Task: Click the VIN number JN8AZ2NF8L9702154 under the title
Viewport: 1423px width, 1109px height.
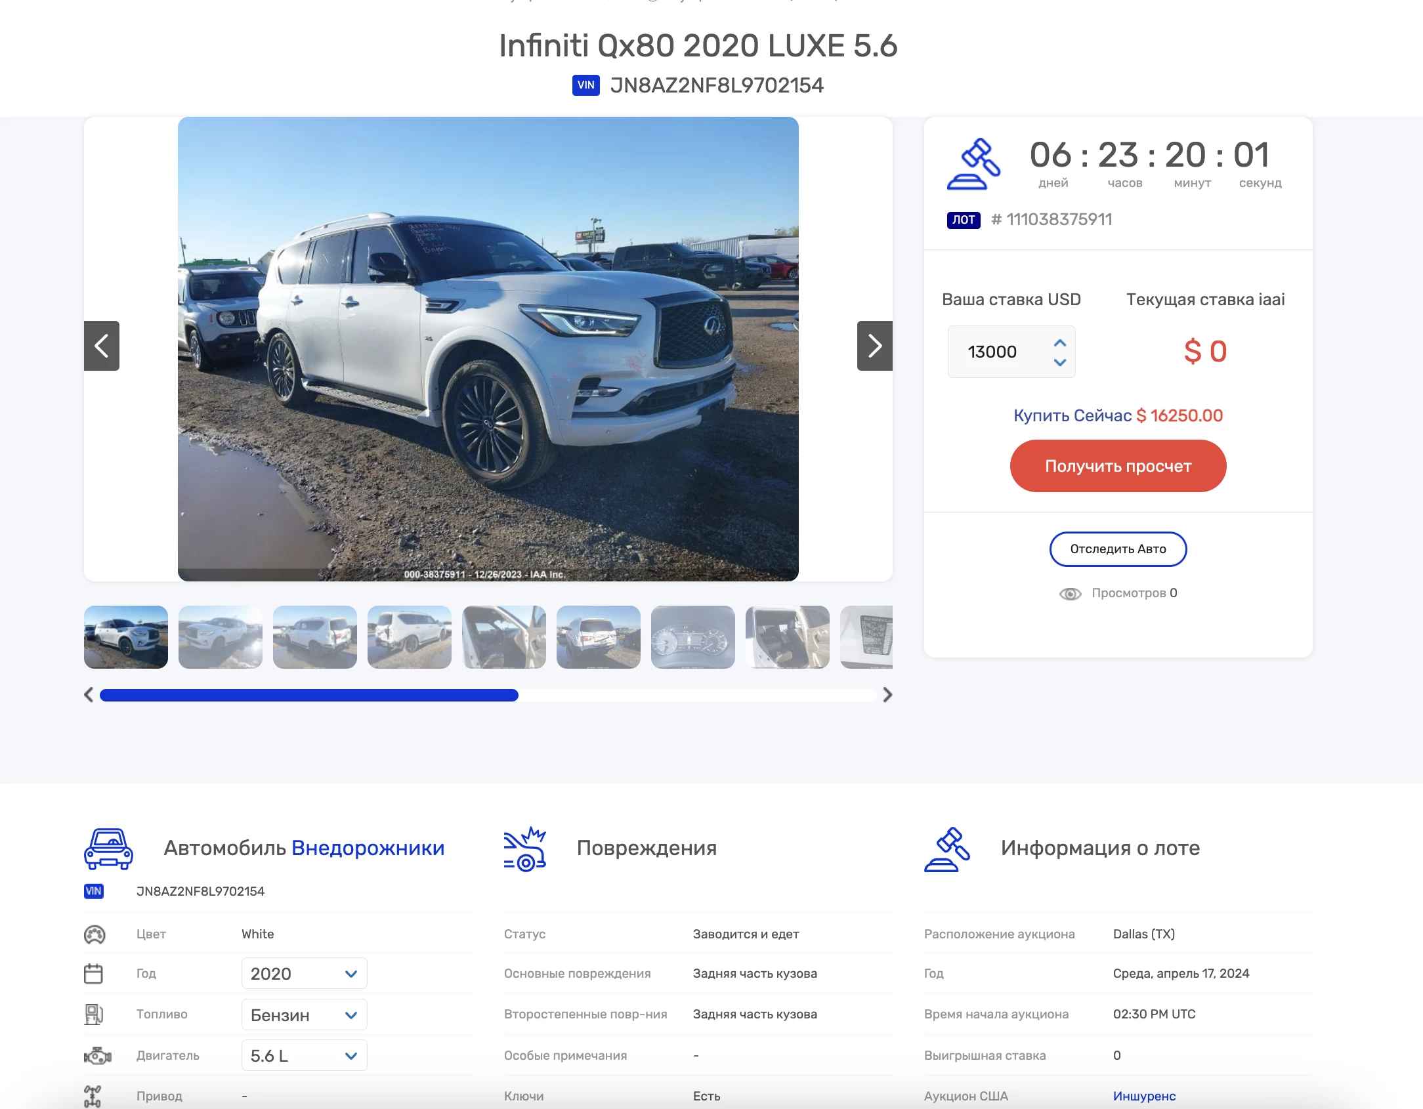Action: [x=717, y=85]
